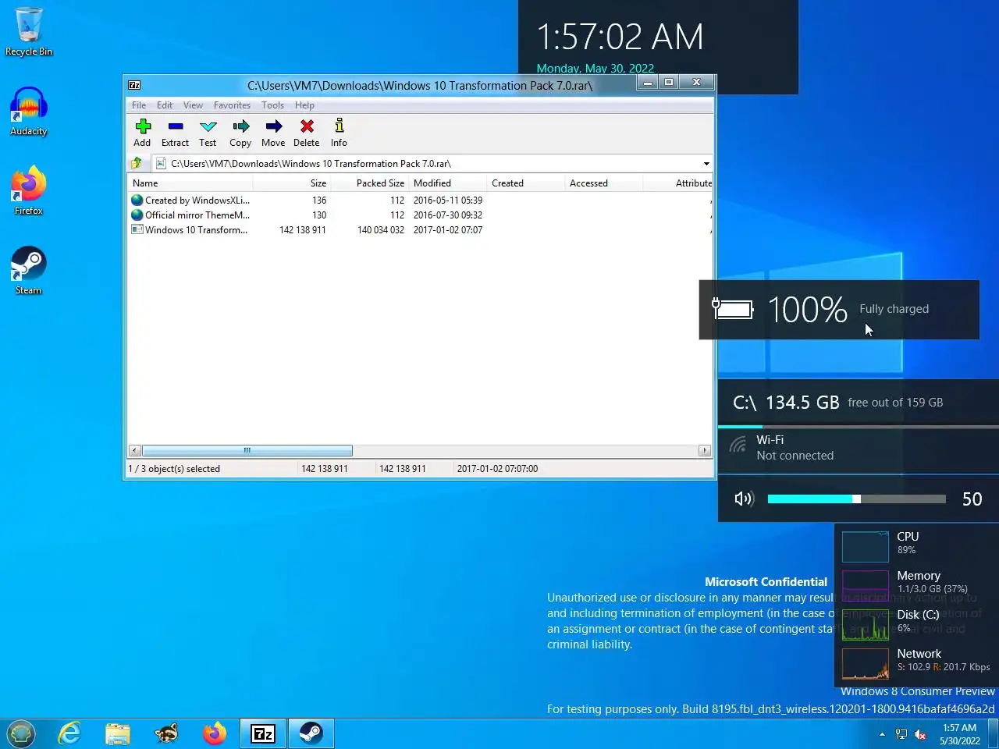This screenshot has height=749, width=999.
Task: Run the Test archive tool
Action: click(x=208, y=133)
